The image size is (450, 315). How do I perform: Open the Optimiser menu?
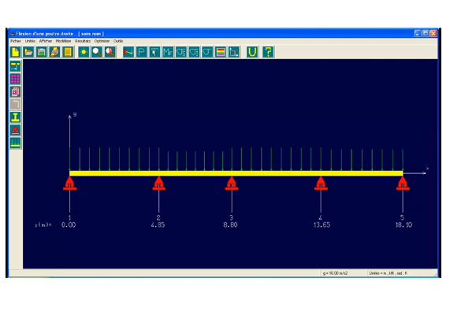[x=102, y=41]
